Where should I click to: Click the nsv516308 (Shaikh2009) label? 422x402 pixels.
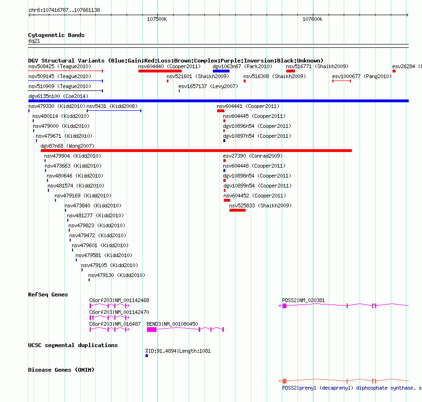tap(275, 76)
